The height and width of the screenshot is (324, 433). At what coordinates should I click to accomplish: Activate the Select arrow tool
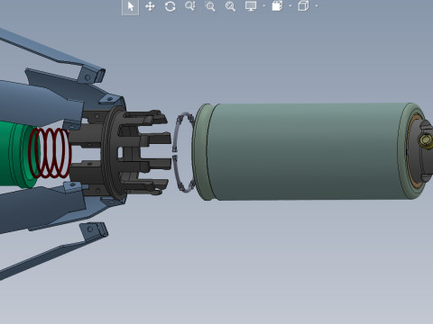130,6
